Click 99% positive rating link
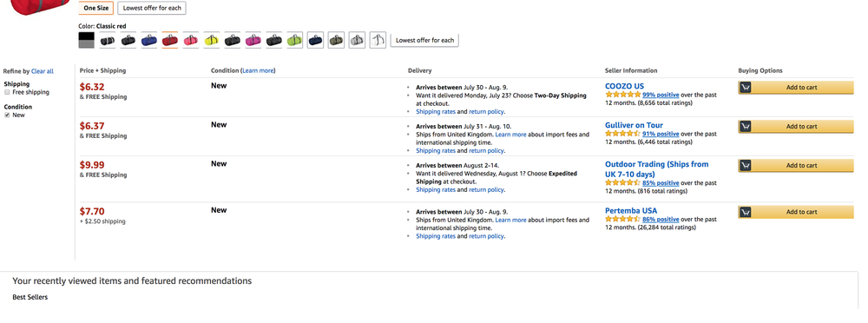 click(x=661, y=96)
